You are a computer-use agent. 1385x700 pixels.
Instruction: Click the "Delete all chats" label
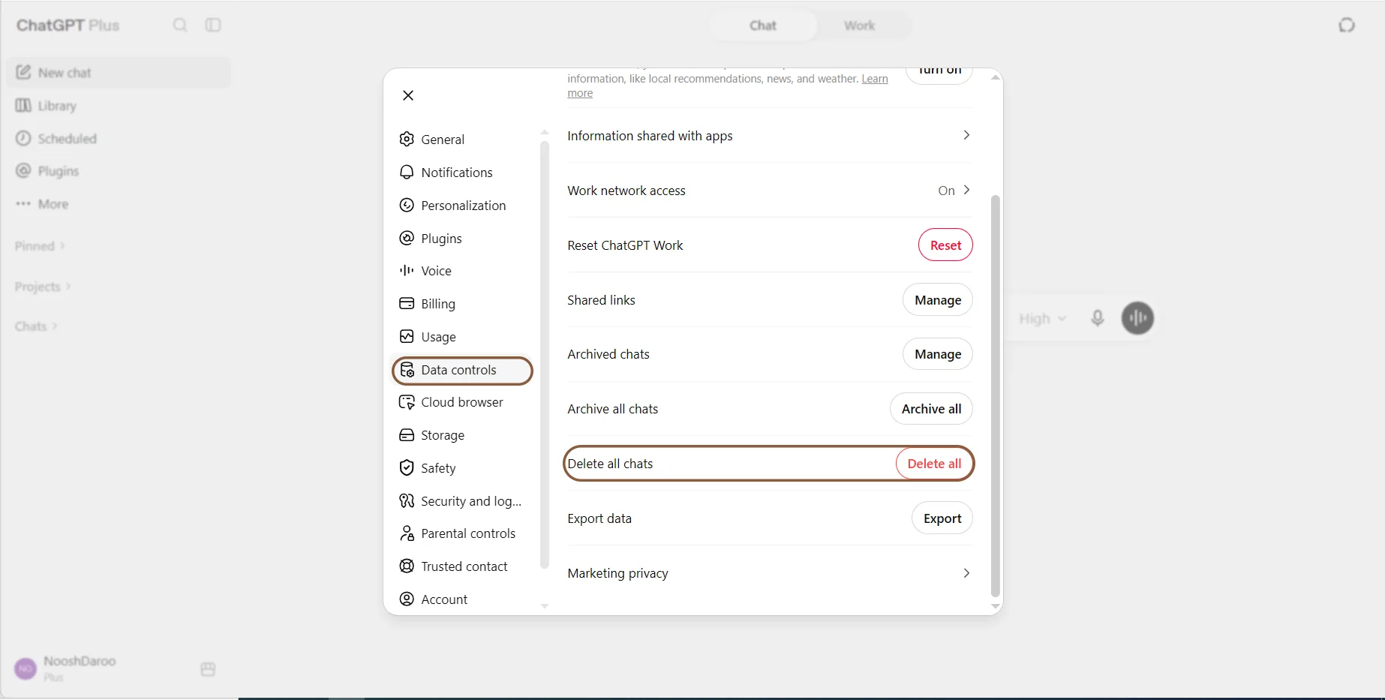coord(610,464)
